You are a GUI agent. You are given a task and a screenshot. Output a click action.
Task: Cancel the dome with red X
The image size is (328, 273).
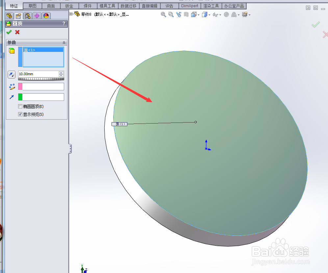(17, 32)
